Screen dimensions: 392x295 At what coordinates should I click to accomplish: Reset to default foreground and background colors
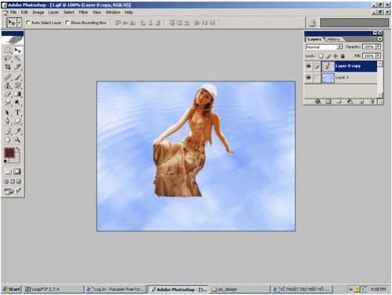point(5,161)
